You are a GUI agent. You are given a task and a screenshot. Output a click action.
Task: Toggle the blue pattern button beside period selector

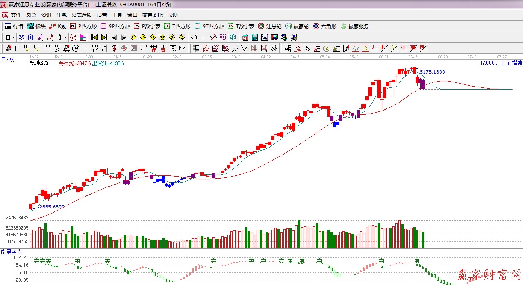tap(21, 37)
